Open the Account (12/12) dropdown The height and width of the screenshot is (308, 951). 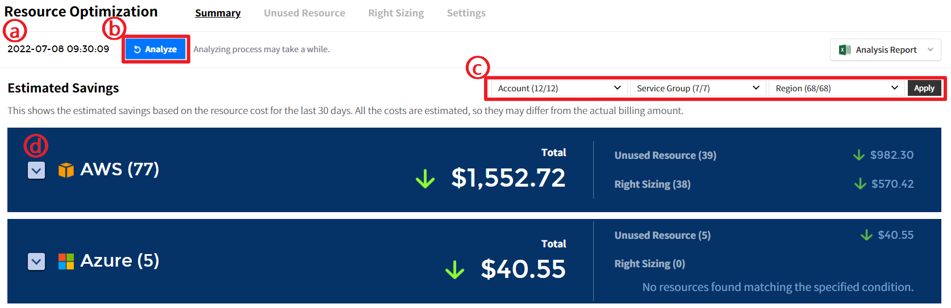(559, 88)
